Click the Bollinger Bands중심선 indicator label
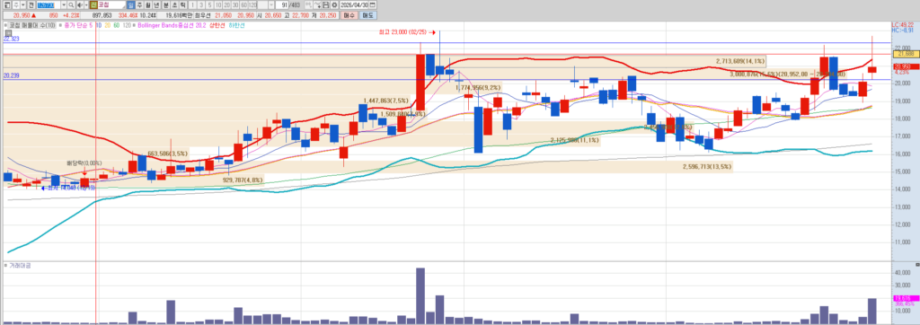This screenshot has width=920, height=325. (x=172, y=25)
